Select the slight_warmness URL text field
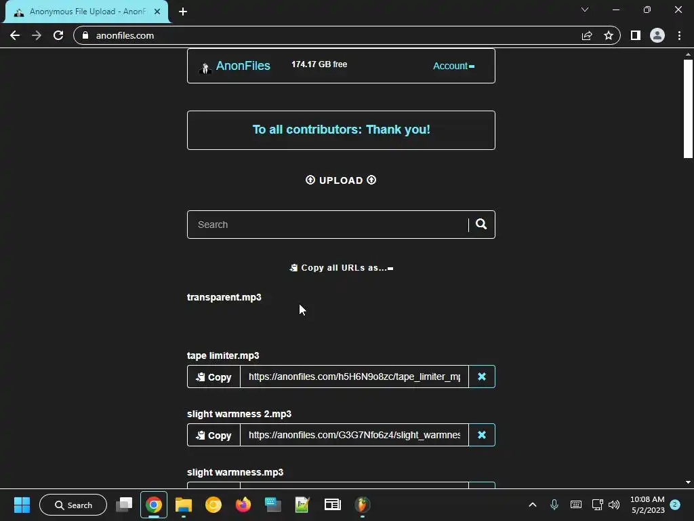 tap(354, 435)
